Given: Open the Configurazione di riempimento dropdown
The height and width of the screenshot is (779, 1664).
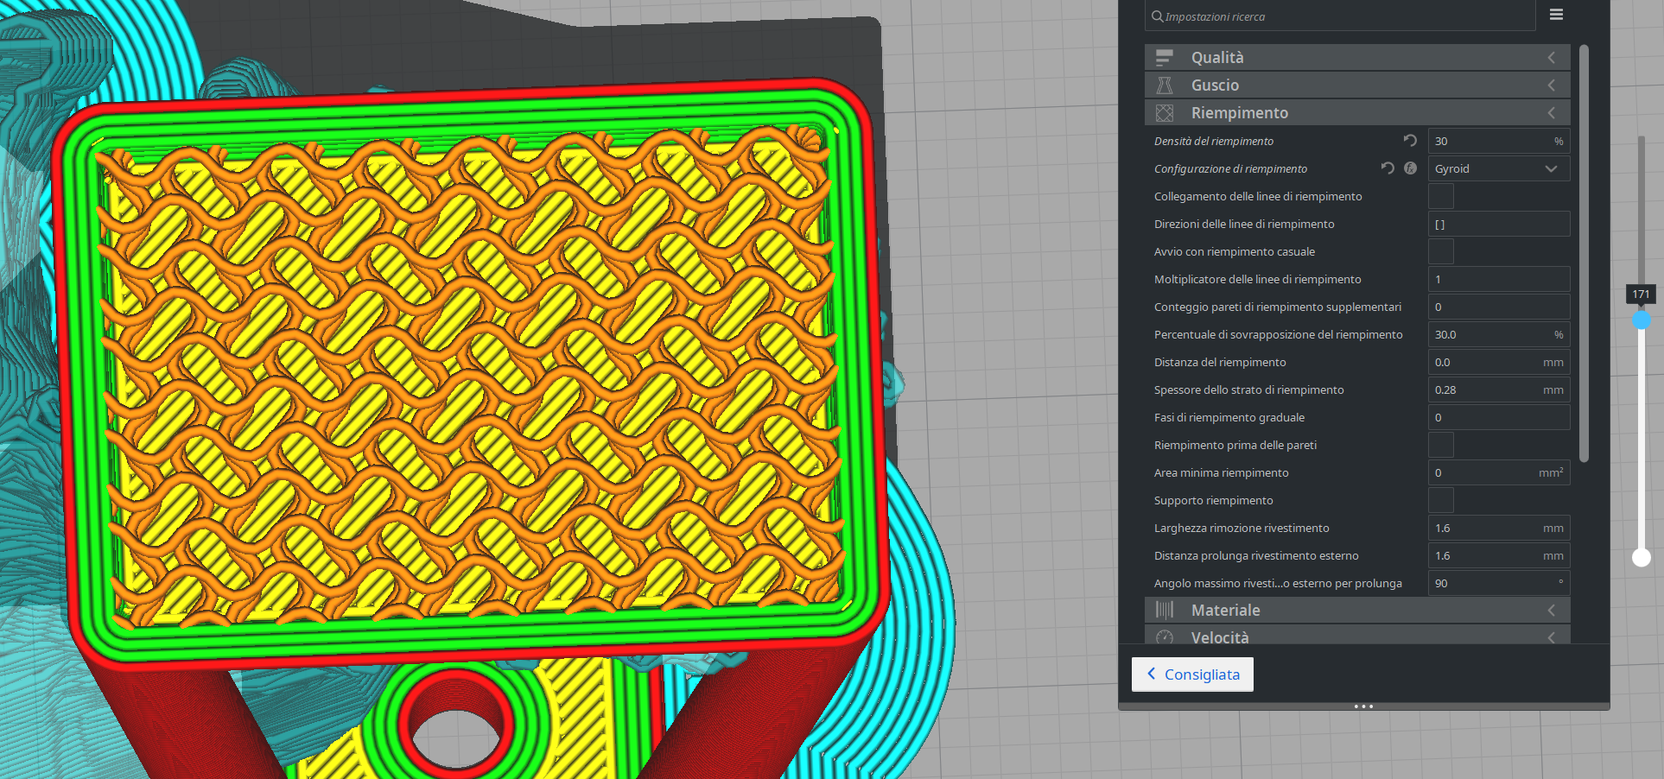Looking at the screenshot, I should point(1499,168).
